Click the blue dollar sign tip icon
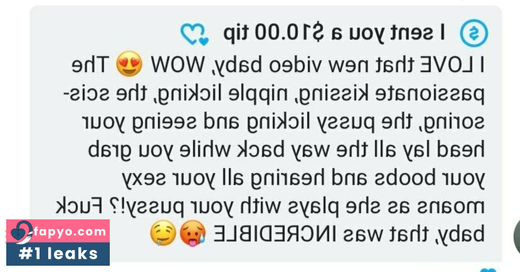Screen dimensions: 520x272 (474, 33)
